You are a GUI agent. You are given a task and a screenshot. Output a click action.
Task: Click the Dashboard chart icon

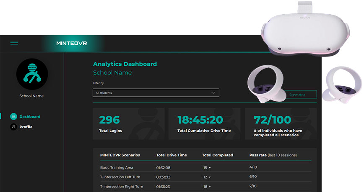[14, 117]
